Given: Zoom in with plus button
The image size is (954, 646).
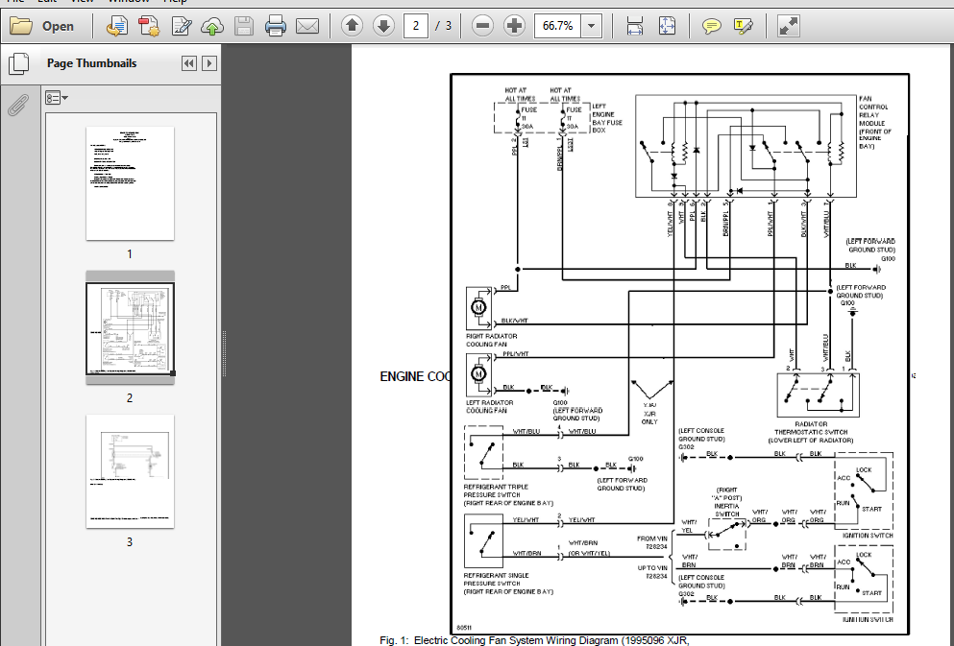Looking at the screenshot, I should 515,26.
